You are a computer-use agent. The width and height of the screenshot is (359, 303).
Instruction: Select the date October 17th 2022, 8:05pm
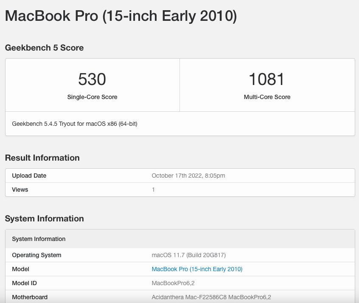188,176
